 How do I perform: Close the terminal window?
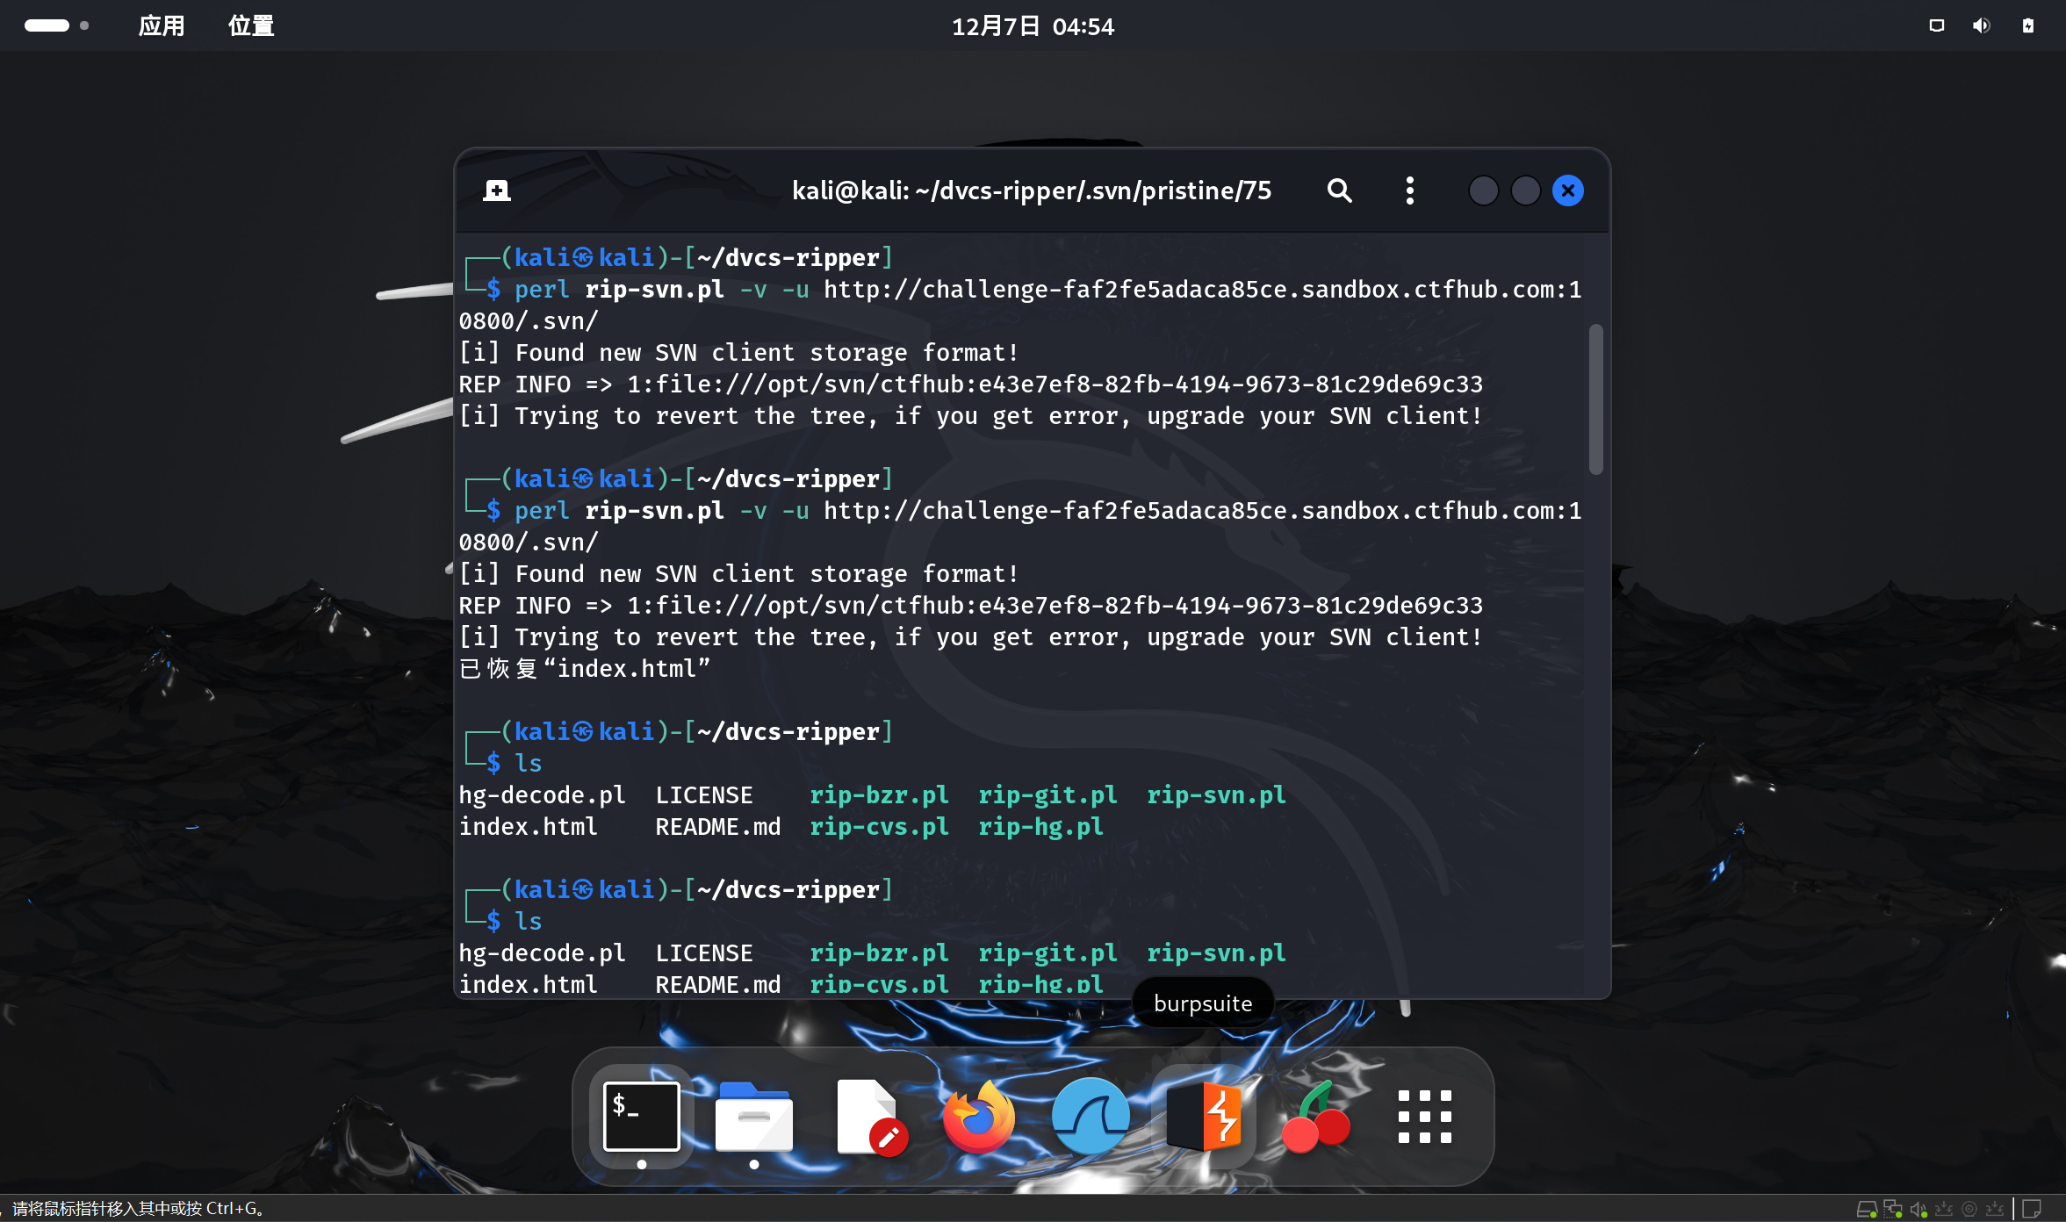point(1568,190)
